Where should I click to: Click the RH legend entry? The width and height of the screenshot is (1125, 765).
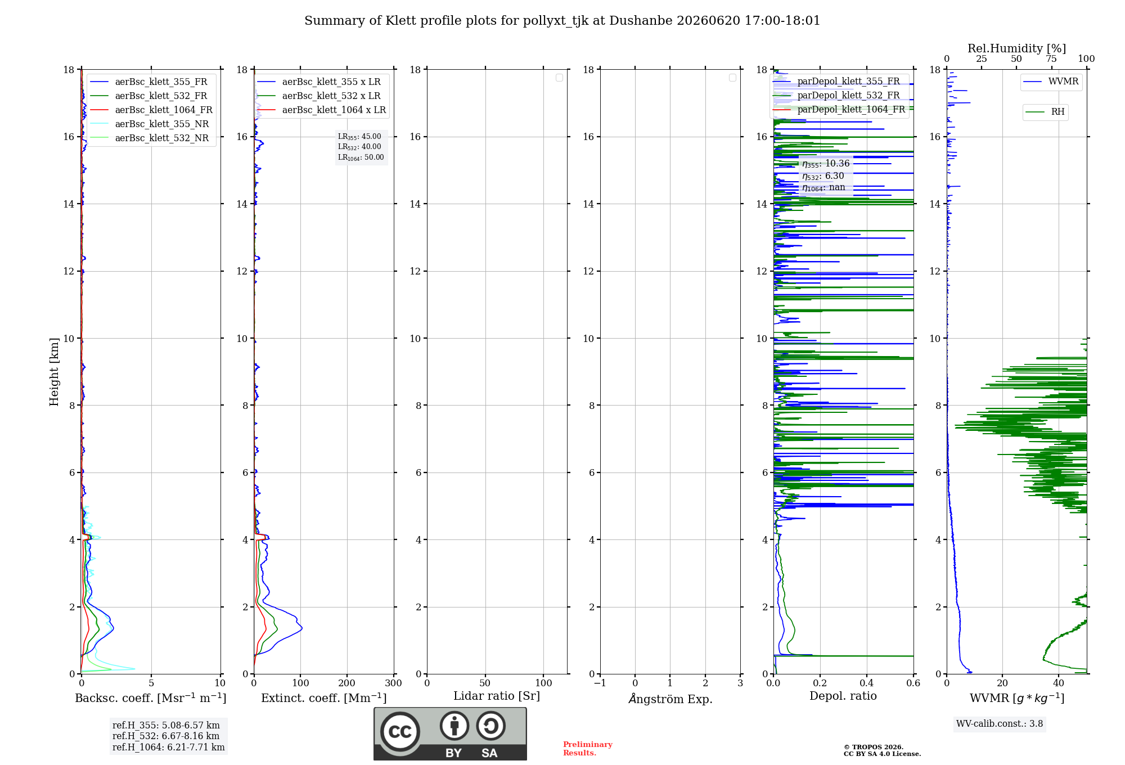pyautogui.click(x=1045, y=112)
